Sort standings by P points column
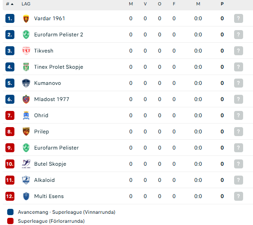 pyautogui.click(x=222, y=4)
